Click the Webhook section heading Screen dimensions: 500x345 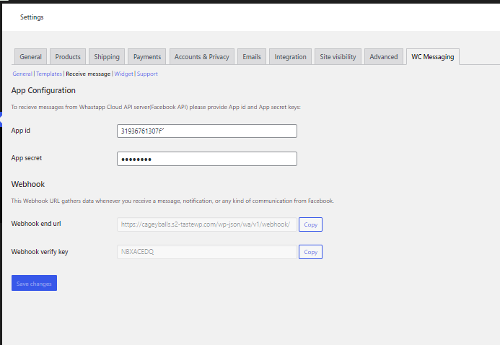pyautogui.click(x=28, y=184)
